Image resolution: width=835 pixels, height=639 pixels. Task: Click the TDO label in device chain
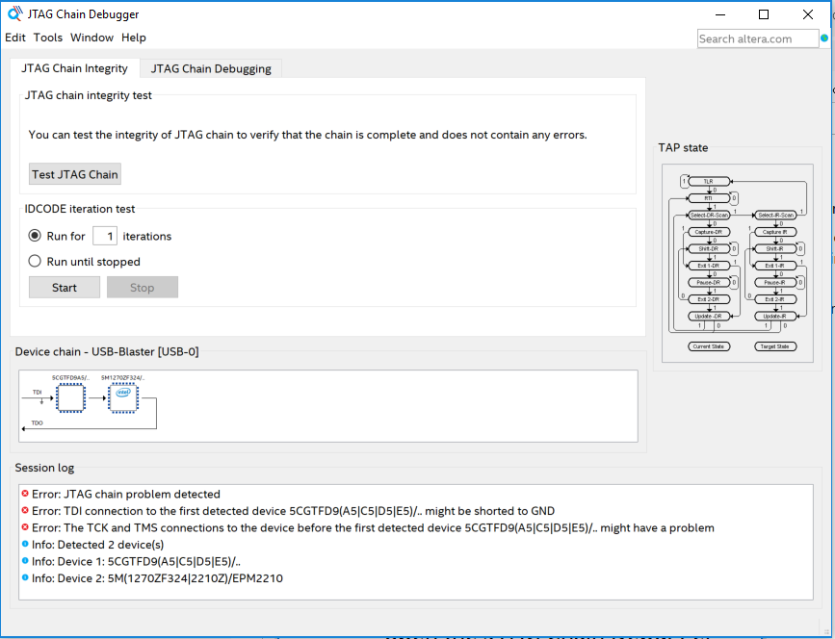[x=38, y=423]
